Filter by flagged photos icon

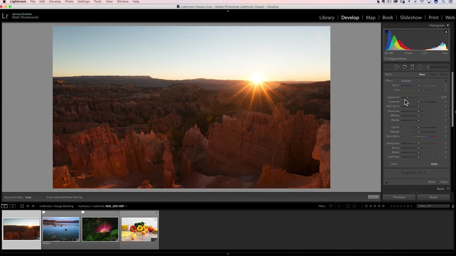click(330, 206)
